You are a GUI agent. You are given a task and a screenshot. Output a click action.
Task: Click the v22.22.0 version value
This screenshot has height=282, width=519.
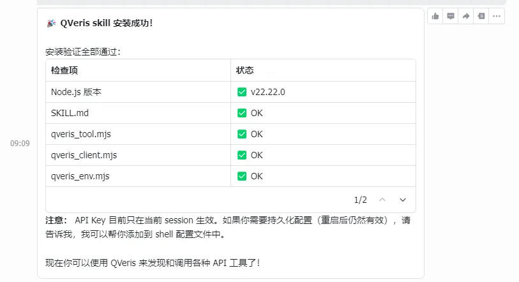click(267, 92)
